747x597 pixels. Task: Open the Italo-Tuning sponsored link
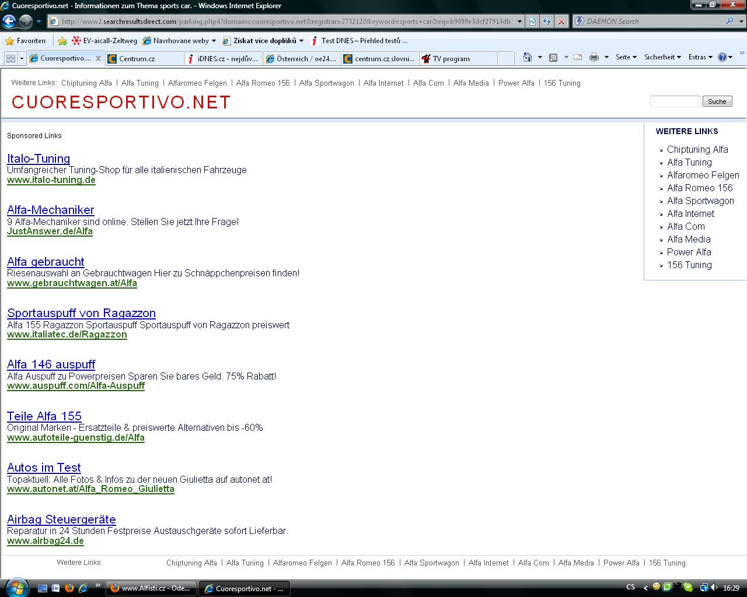39,159
